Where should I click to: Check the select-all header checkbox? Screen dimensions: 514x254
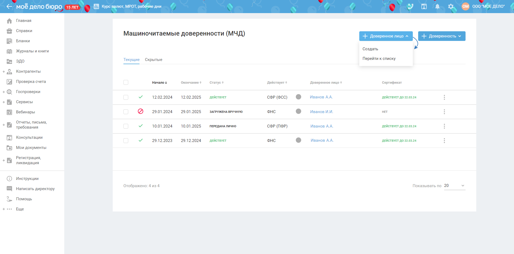coord(126,82)
